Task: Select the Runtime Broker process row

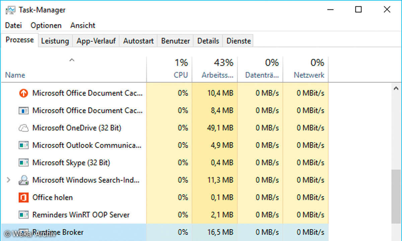Action: point(165,232)
